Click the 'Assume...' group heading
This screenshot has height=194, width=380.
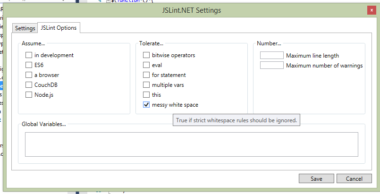[33, 43]
